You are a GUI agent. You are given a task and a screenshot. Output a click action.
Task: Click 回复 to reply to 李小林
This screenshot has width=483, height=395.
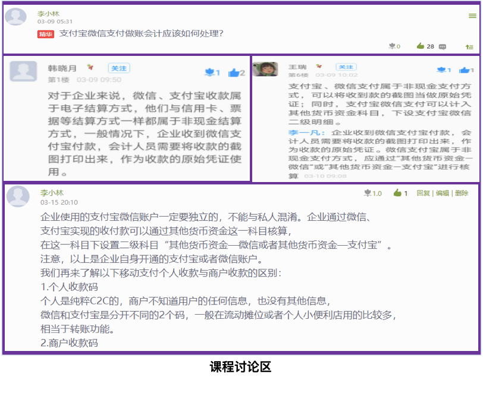(x=424, y=193)
